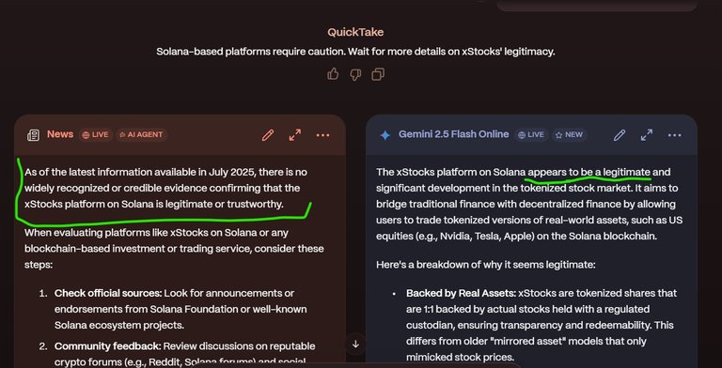
Task: Toggle the LIVE badge on Gemini panel
Action: pyautogui.click(x=531, y=135)
